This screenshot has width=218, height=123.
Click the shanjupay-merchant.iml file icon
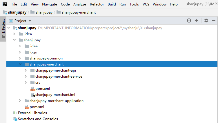tap(32, 95)
